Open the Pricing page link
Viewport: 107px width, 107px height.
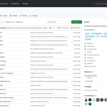click(x=25, y=4)
